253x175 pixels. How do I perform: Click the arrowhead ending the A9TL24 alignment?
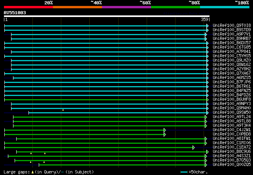[206, 117]
